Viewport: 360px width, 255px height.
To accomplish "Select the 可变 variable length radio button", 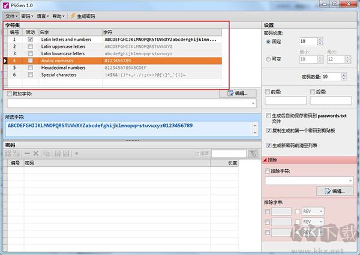I will pos(268,59).
